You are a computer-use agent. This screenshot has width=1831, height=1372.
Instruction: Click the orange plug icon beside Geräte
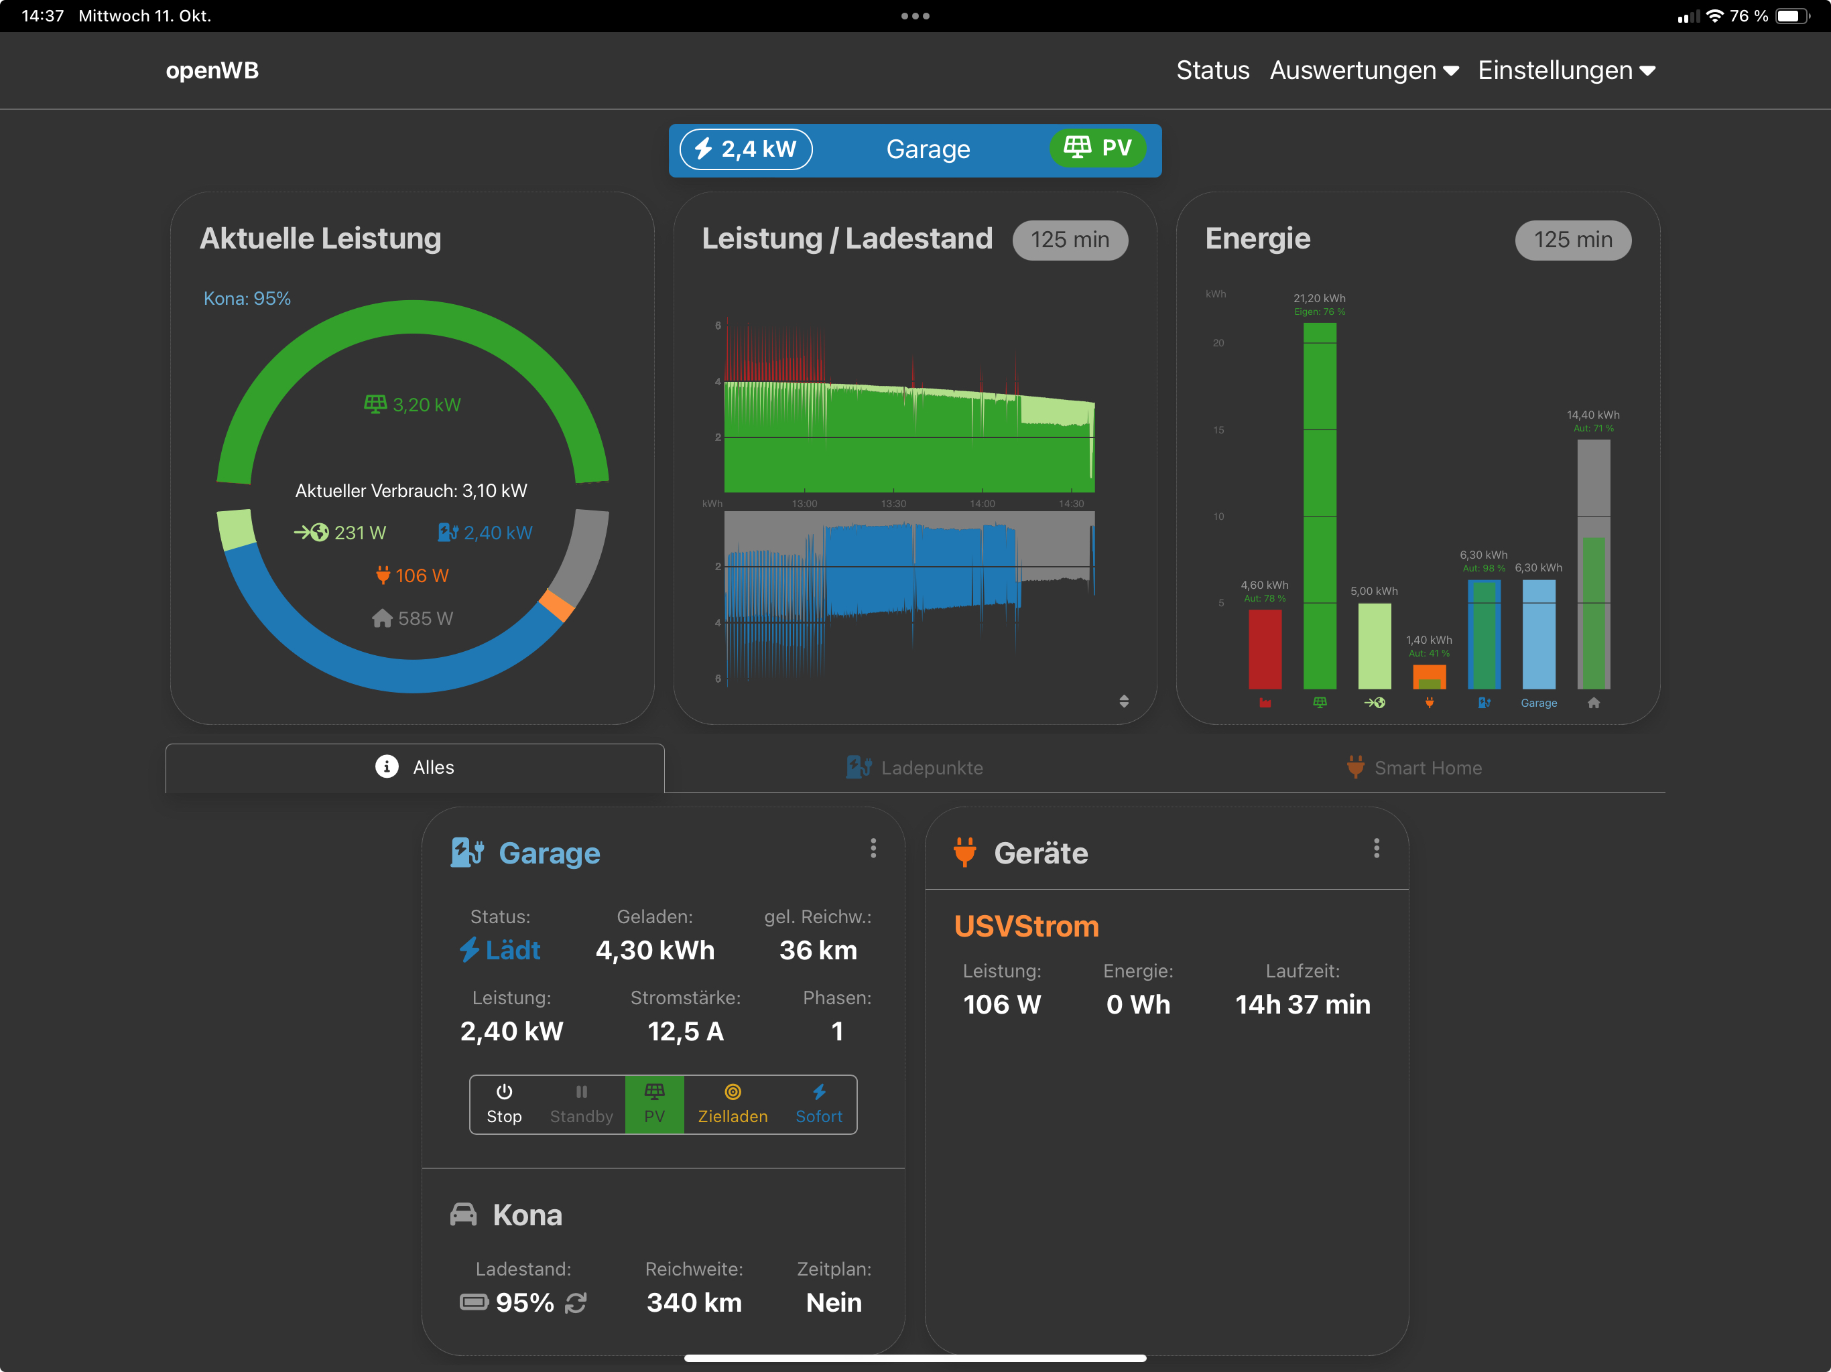[x=964, y=852]
